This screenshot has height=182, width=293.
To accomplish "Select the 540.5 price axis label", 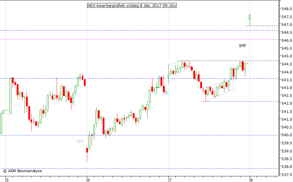I will point(287,127).
